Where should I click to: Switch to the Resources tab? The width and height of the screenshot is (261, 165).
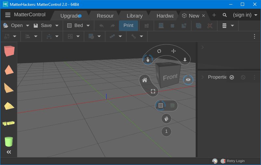point(105,16)
